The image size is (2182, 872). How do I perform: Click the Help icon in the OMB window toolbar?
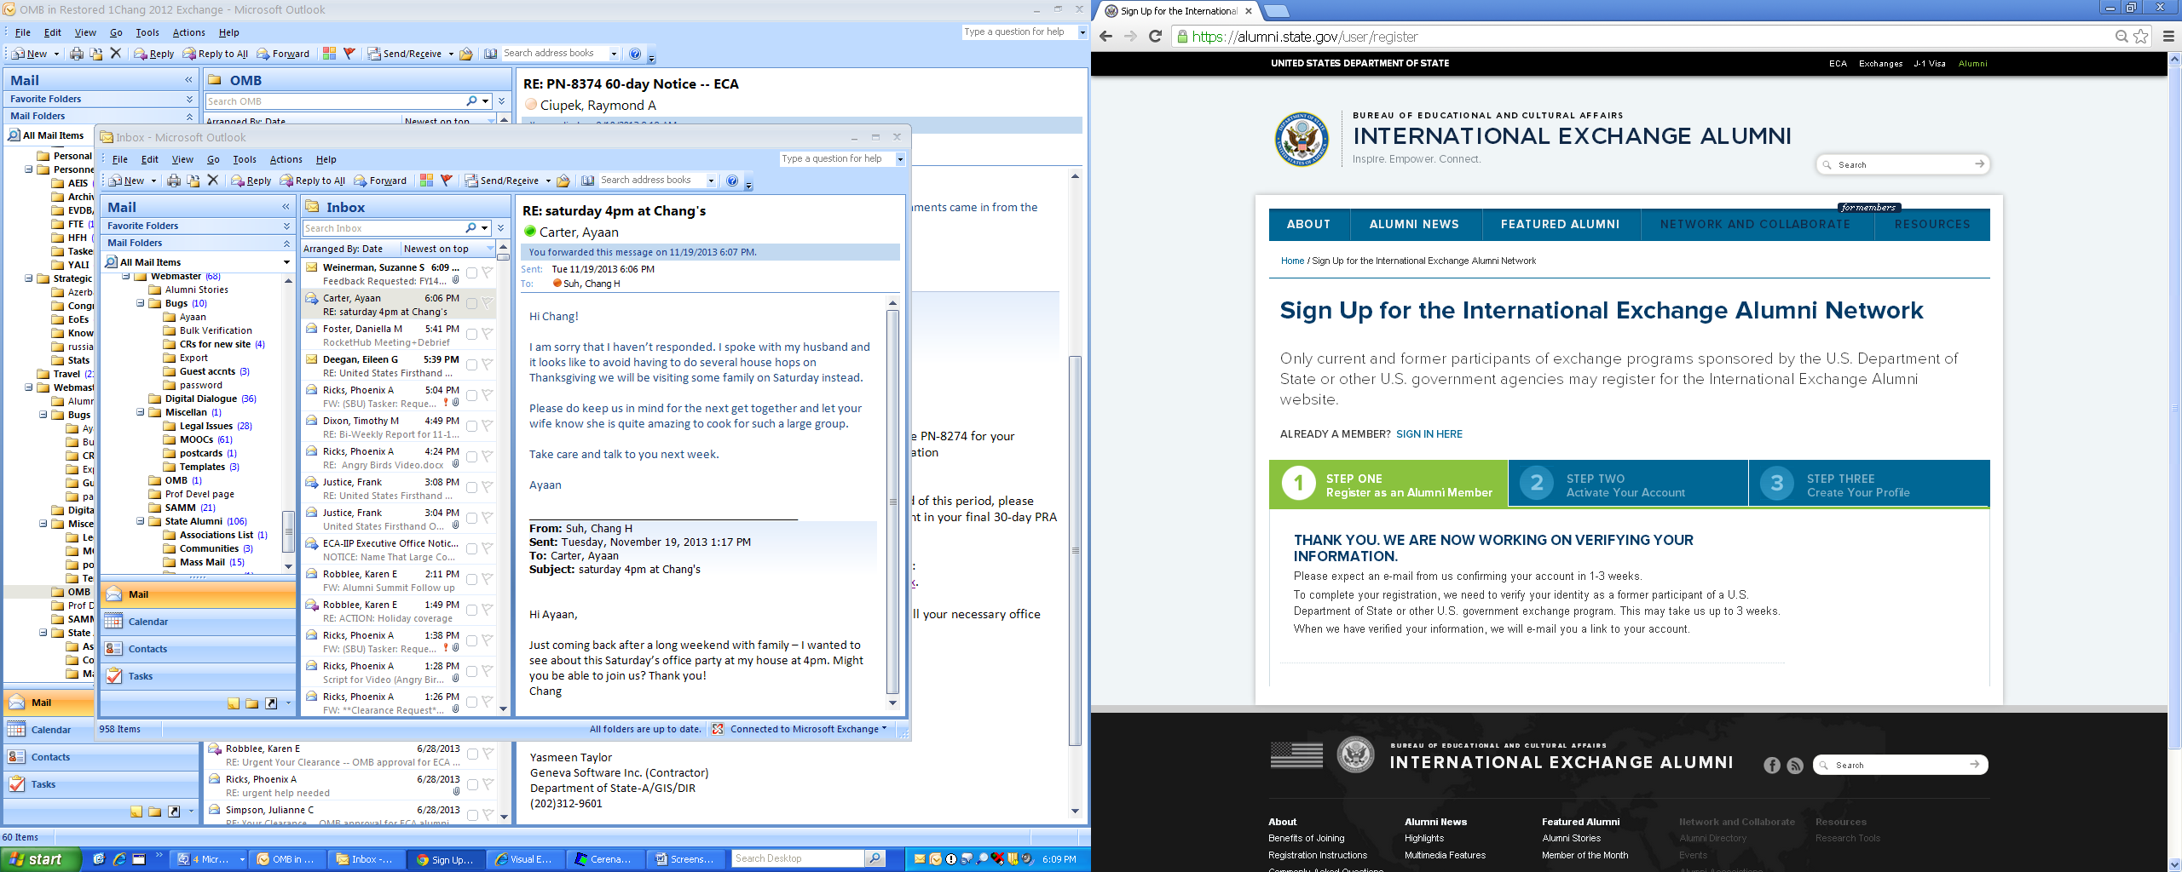[634, 54]
